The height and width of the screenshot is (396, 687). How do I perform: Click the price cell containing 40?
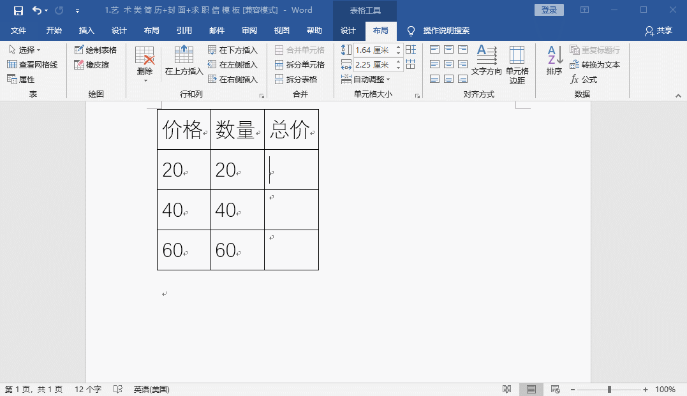(x=184, y=210)
